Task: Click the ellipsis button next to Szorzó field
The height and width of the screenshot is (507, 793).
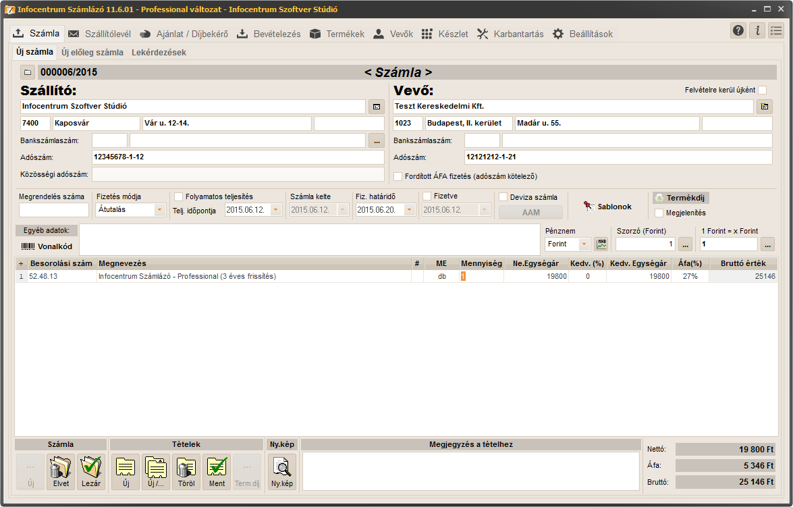Action: coord(685,244)
